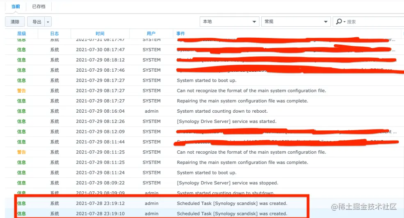This screenshot has height=218, width=404.
Task: Expand the 本地 source dropdown
Action: tap(229, 22)
